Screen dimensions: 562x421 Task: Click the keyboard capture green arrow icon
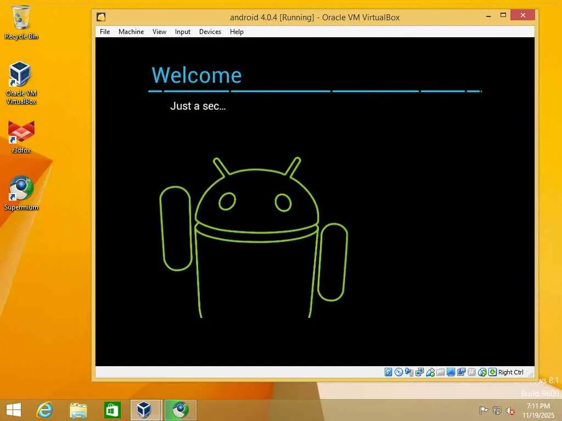[493, 372]
